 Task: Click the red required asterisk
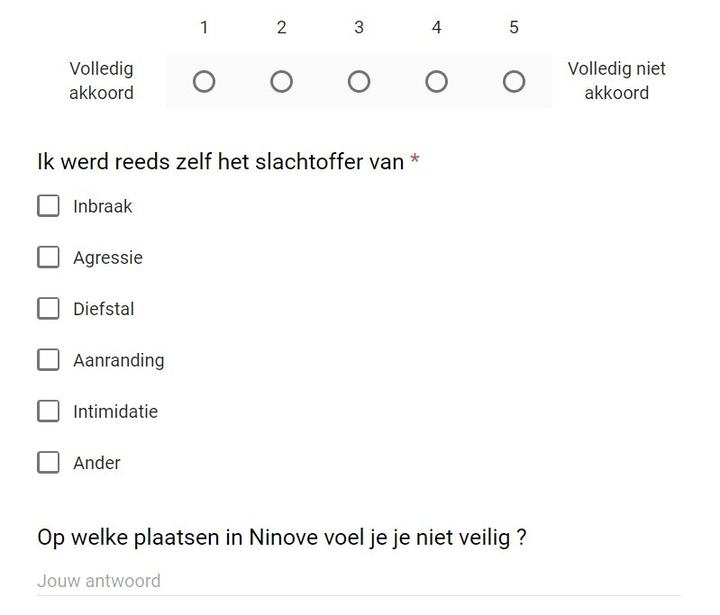pyautogui.click(x=415, y=160)
